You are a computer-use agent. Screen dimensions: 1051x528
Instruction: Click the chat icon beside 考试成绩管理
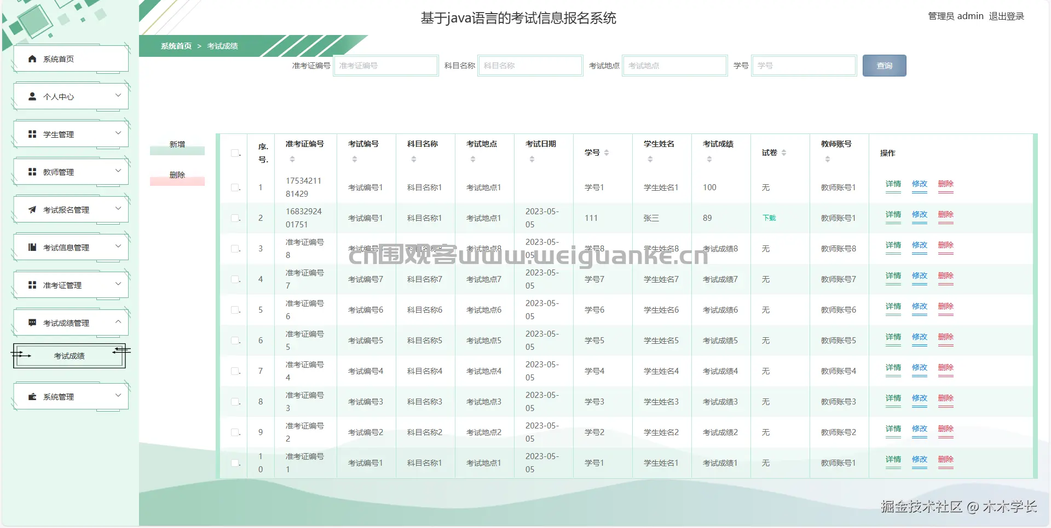click(x=32, y=322)
